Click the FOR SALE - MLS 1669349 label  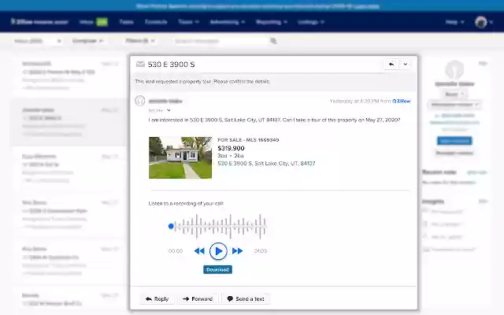click(x=249, y=140)
